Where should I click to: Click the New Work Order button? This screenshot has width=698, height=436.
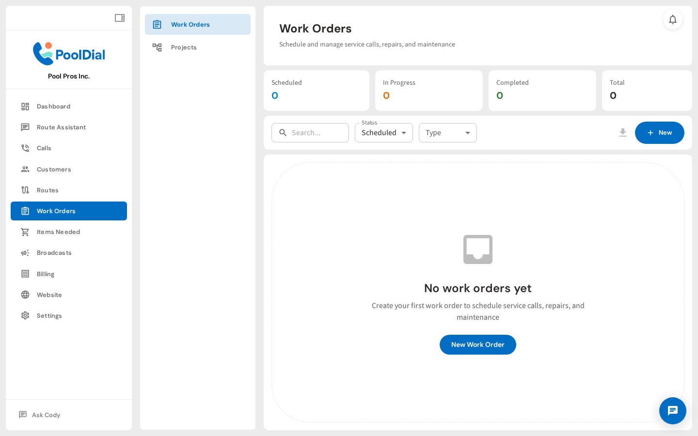click(x=477, y=344)
